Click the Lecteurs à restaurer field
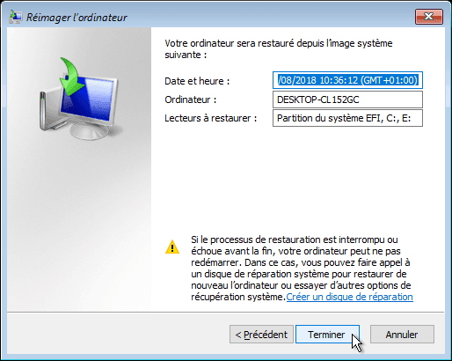The height and width of the screenshot is (361, 452). 347,118
